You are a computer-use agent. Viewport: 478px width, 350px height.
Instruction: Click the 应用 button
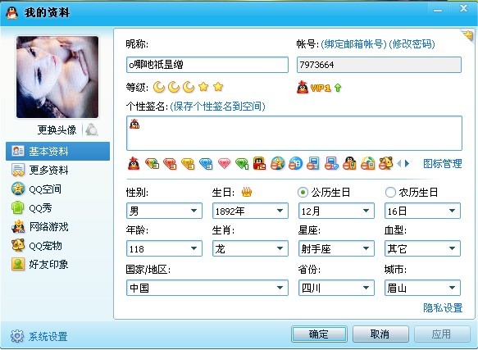(441, 334)
